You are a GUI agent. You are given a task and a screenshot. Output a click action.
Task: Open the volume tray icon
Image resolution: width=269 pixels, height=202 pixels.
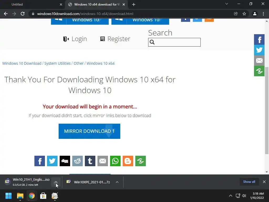[244, 196]
